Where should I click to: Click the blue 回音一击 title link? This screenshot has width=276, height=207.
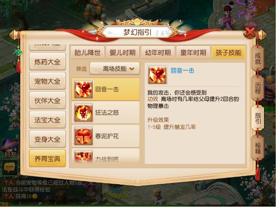[182, 71]
